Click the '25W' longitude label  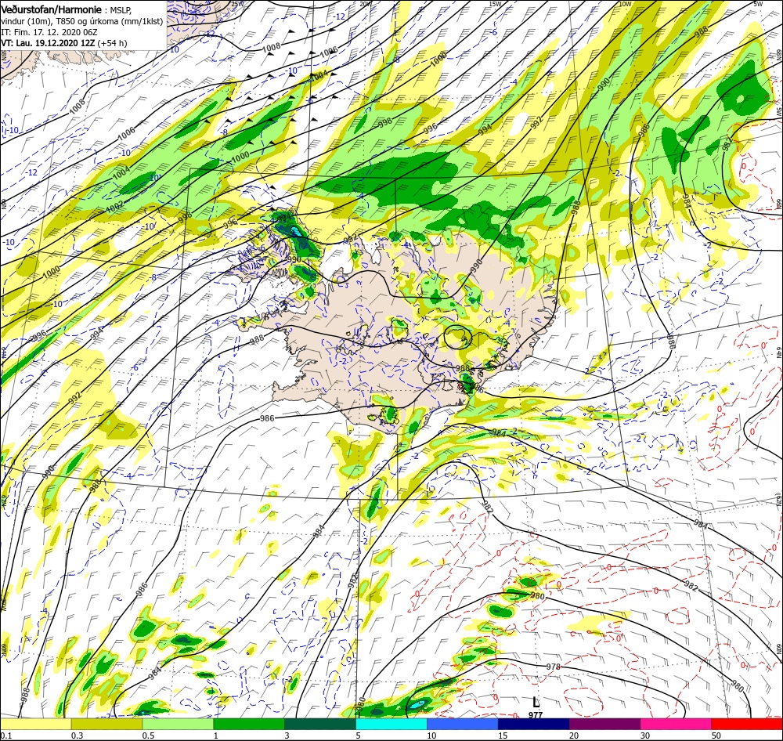click(238, 3)
